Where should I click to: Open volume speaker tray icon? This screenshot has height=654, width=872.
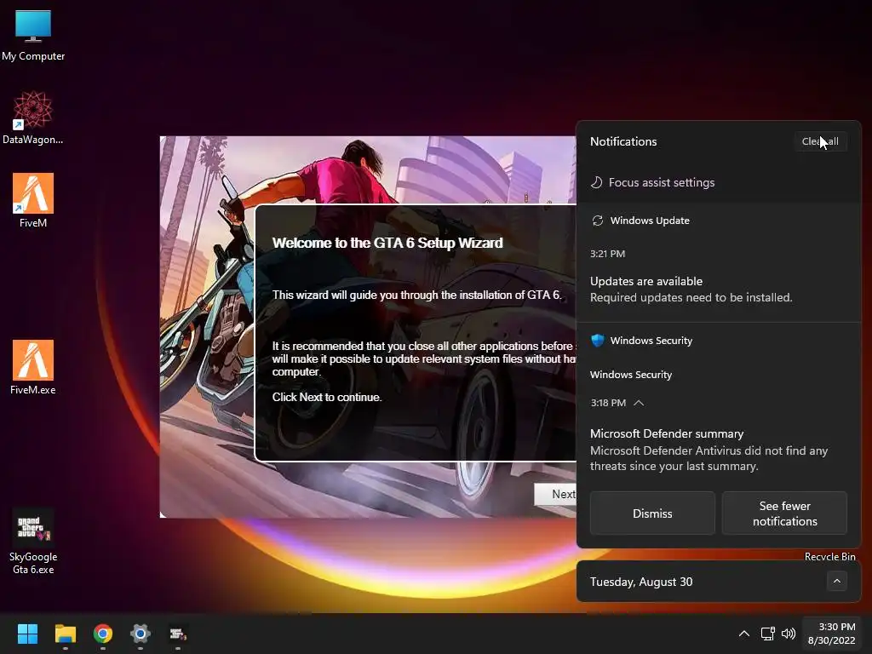coord(788,634)
